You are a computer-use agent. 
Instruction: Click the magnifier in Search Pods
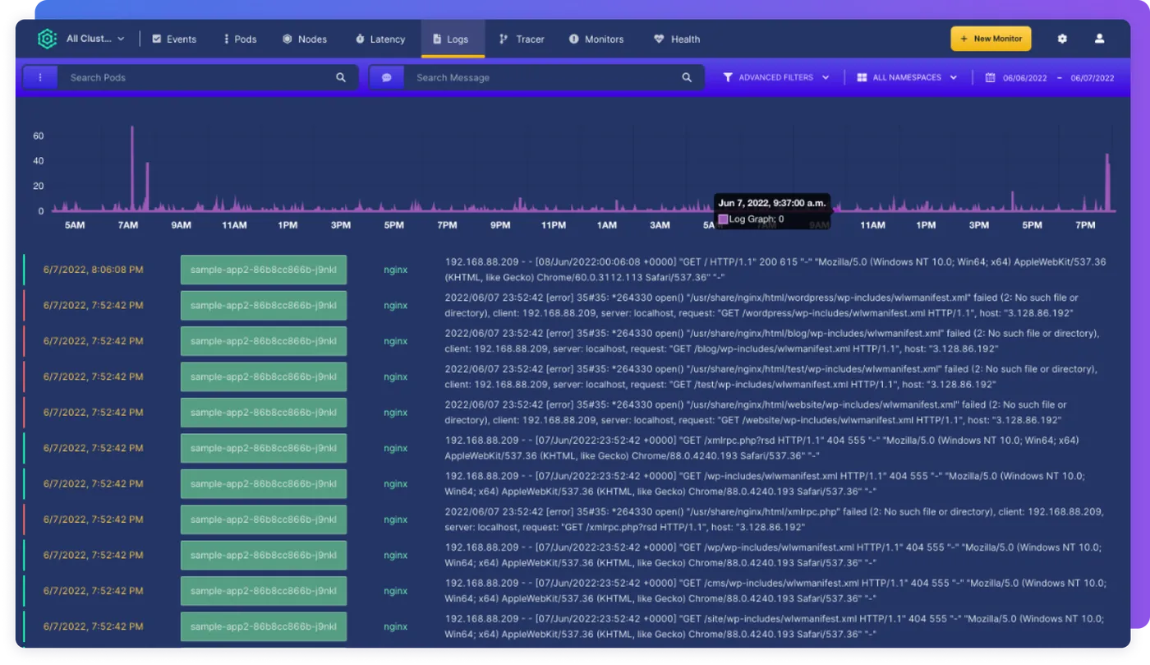[341, 77]
